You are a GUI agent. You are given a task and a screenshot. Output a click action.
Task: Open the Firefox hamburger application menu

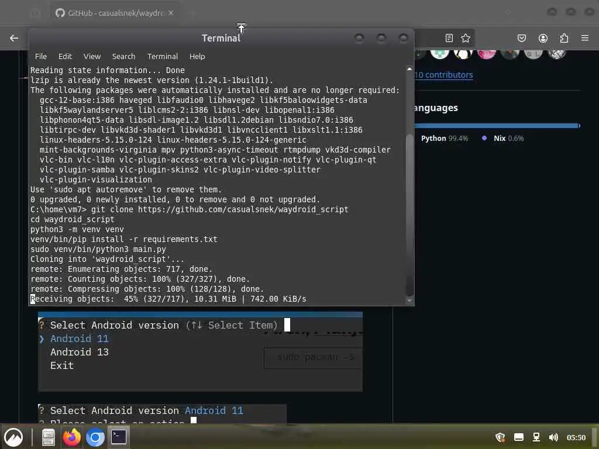(585, 38)
